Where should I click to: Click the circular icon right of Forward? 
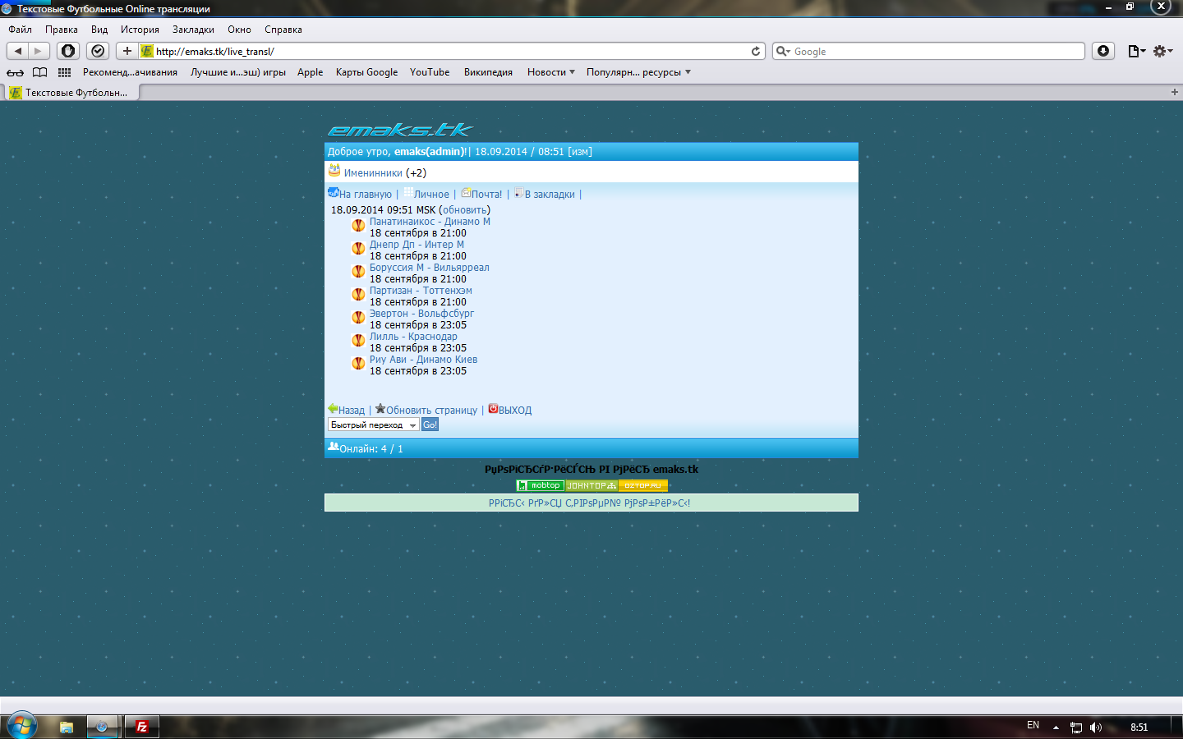(68, 51)
